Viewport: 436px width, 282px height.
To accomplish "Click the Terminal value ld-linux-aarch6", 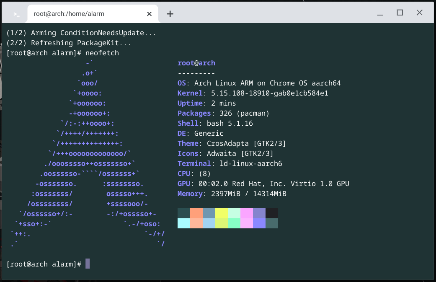I will pyautogui.click(x=250, y=163).
